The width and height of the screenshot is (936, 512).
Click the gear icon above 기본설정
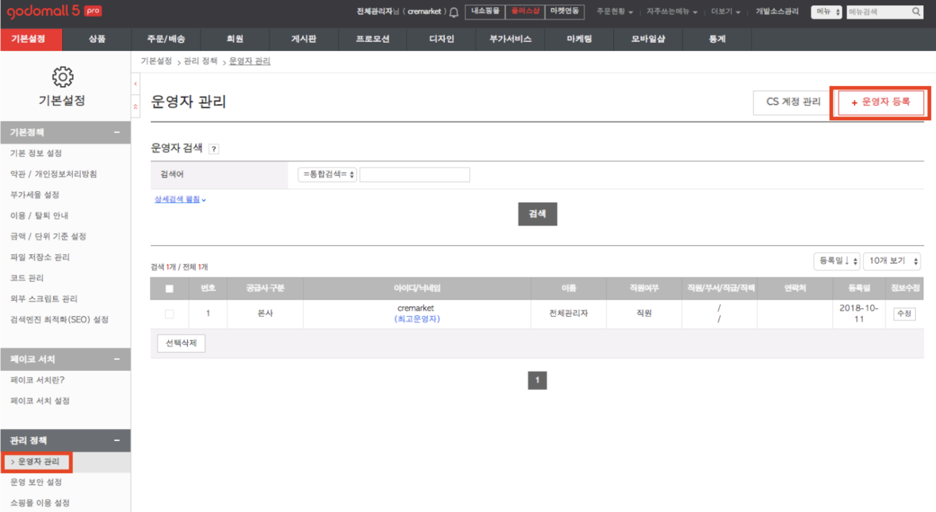[62, 77]
